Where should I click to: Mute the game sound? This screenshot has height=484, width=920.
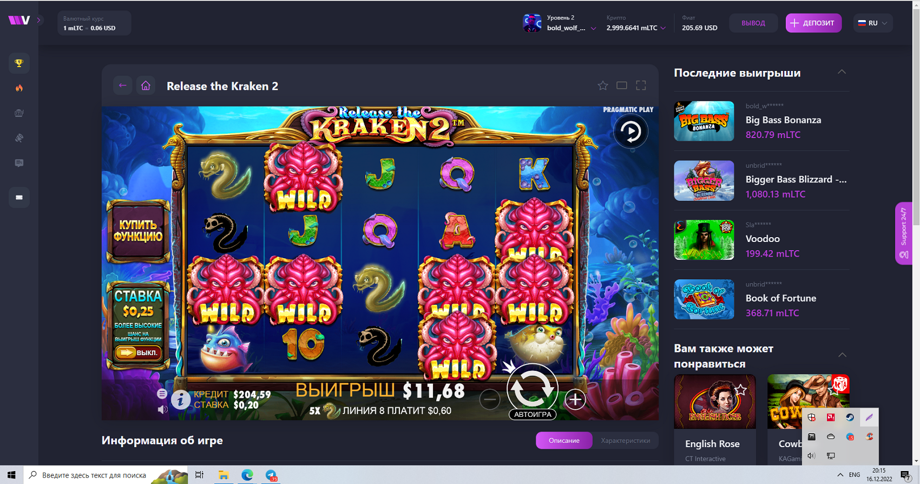[162, 409]
